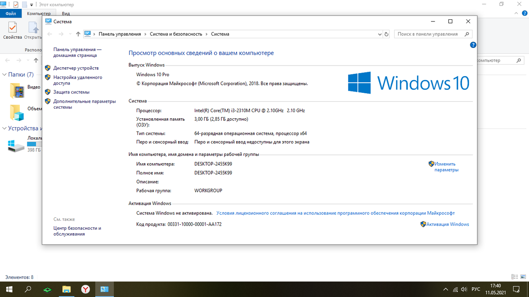Click the WORKGROUP value text
The image size is (529, 297).
click(x=208, y=191)
